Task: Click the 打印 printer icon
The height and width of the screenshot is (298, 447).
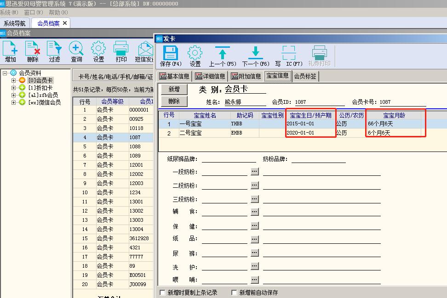Action: [121, 51]
